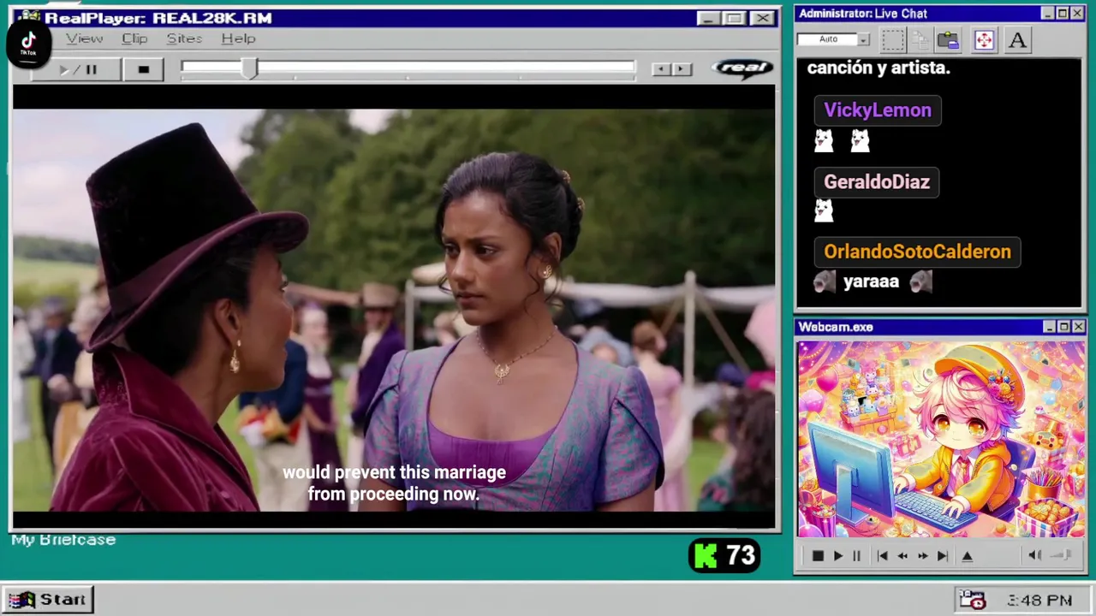Click the GeraldoDiaz username in chat
Image resolution: width=1096 pixels, height=616 pixels.
click(877, 182)
